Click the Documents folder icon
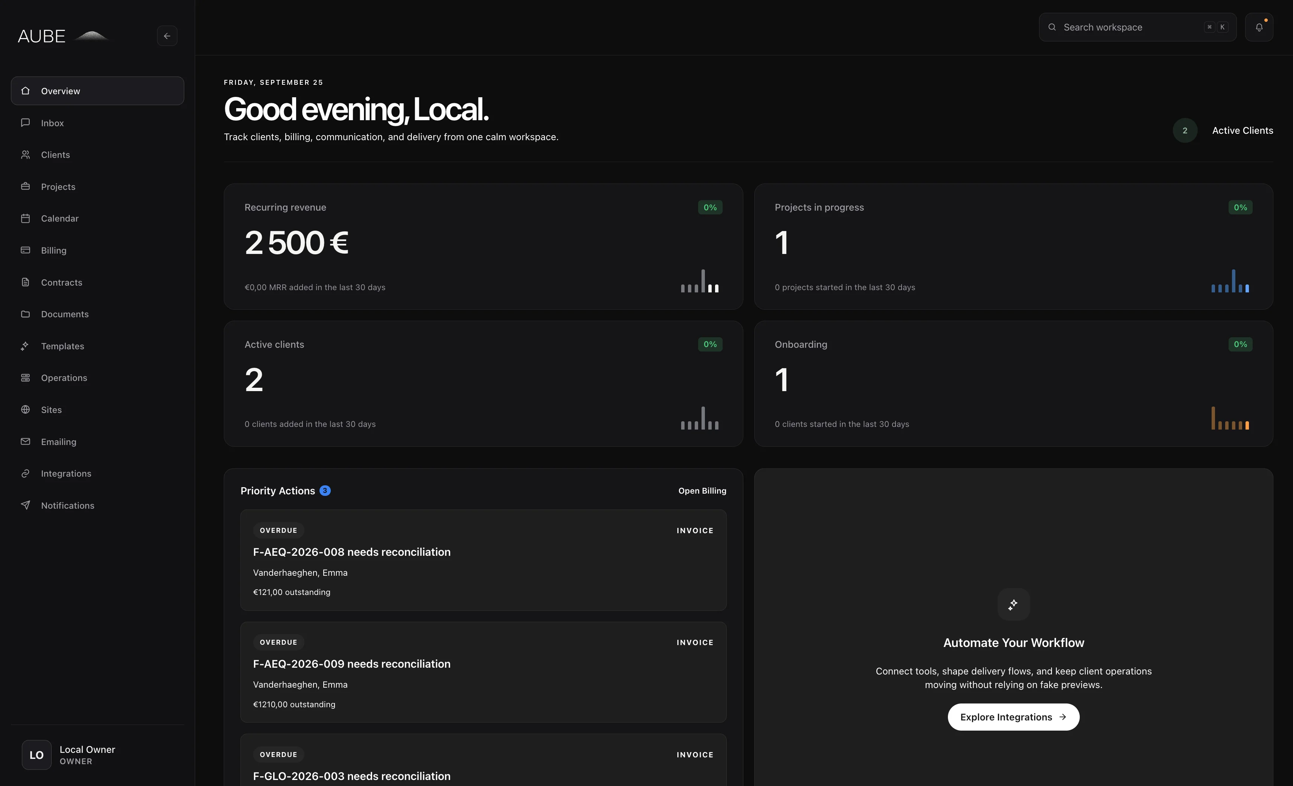 coord(25,314)
